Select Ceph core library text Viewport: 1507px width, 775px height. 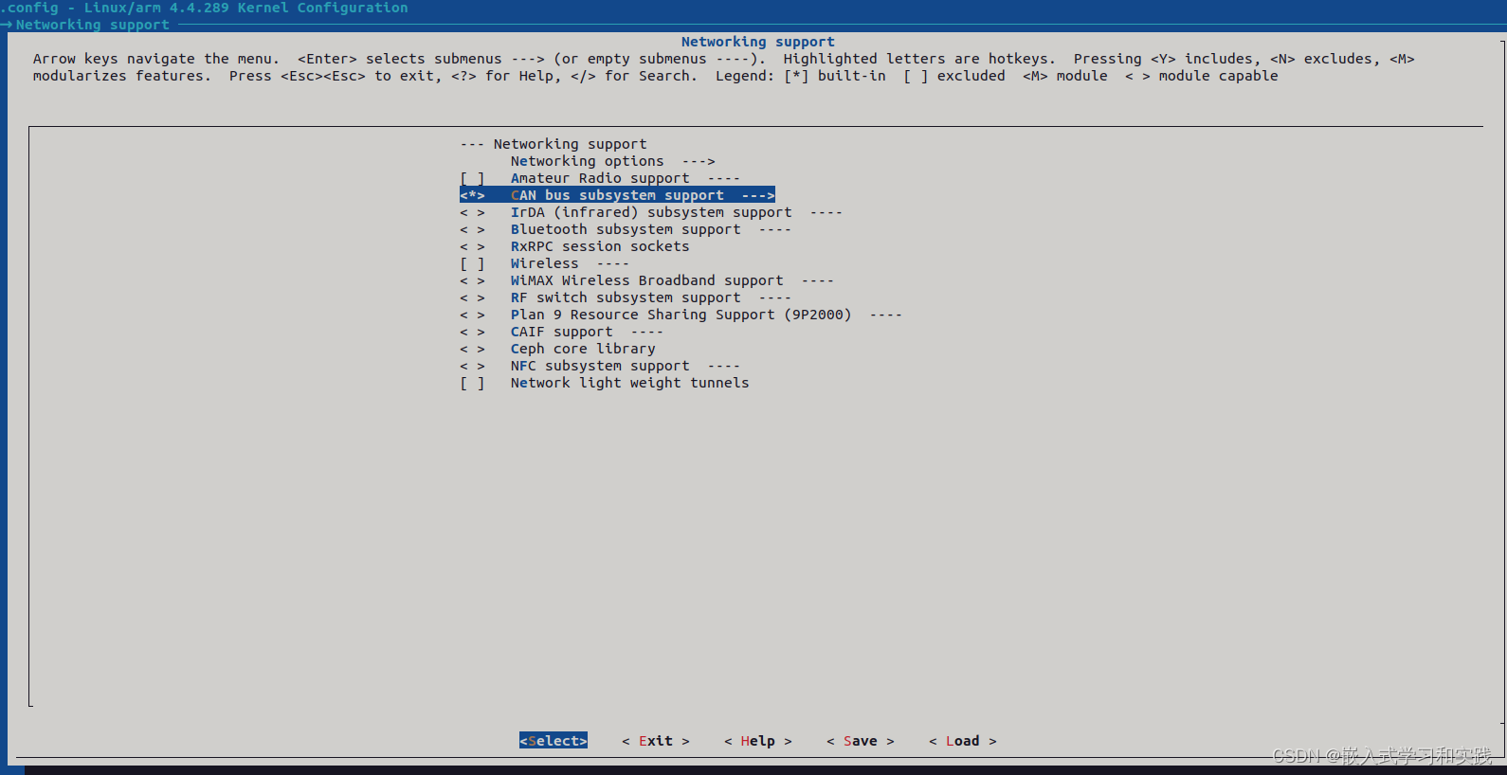[x=583, y=349]
